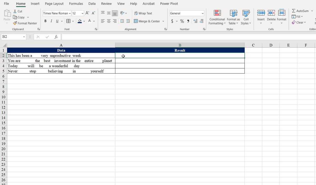Image resolution: width=316 pixels, height=185 pixels.
Task: Toggle Italic formatting
Action: (x=51, y=21)
